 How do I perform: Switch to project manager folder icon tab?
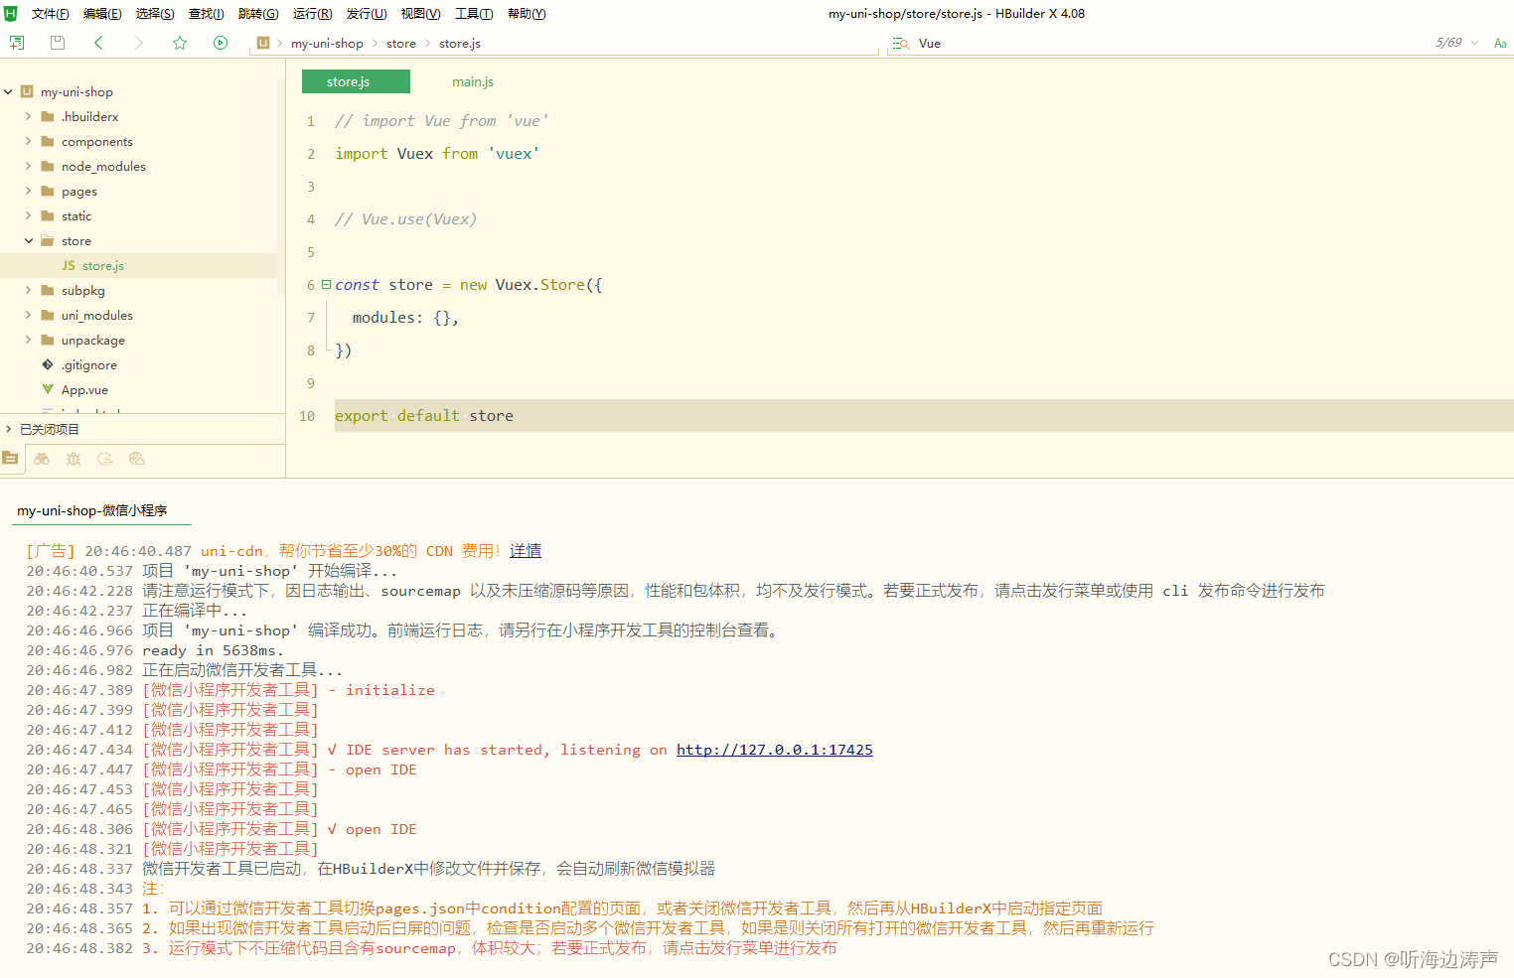[x=10, y=459]
